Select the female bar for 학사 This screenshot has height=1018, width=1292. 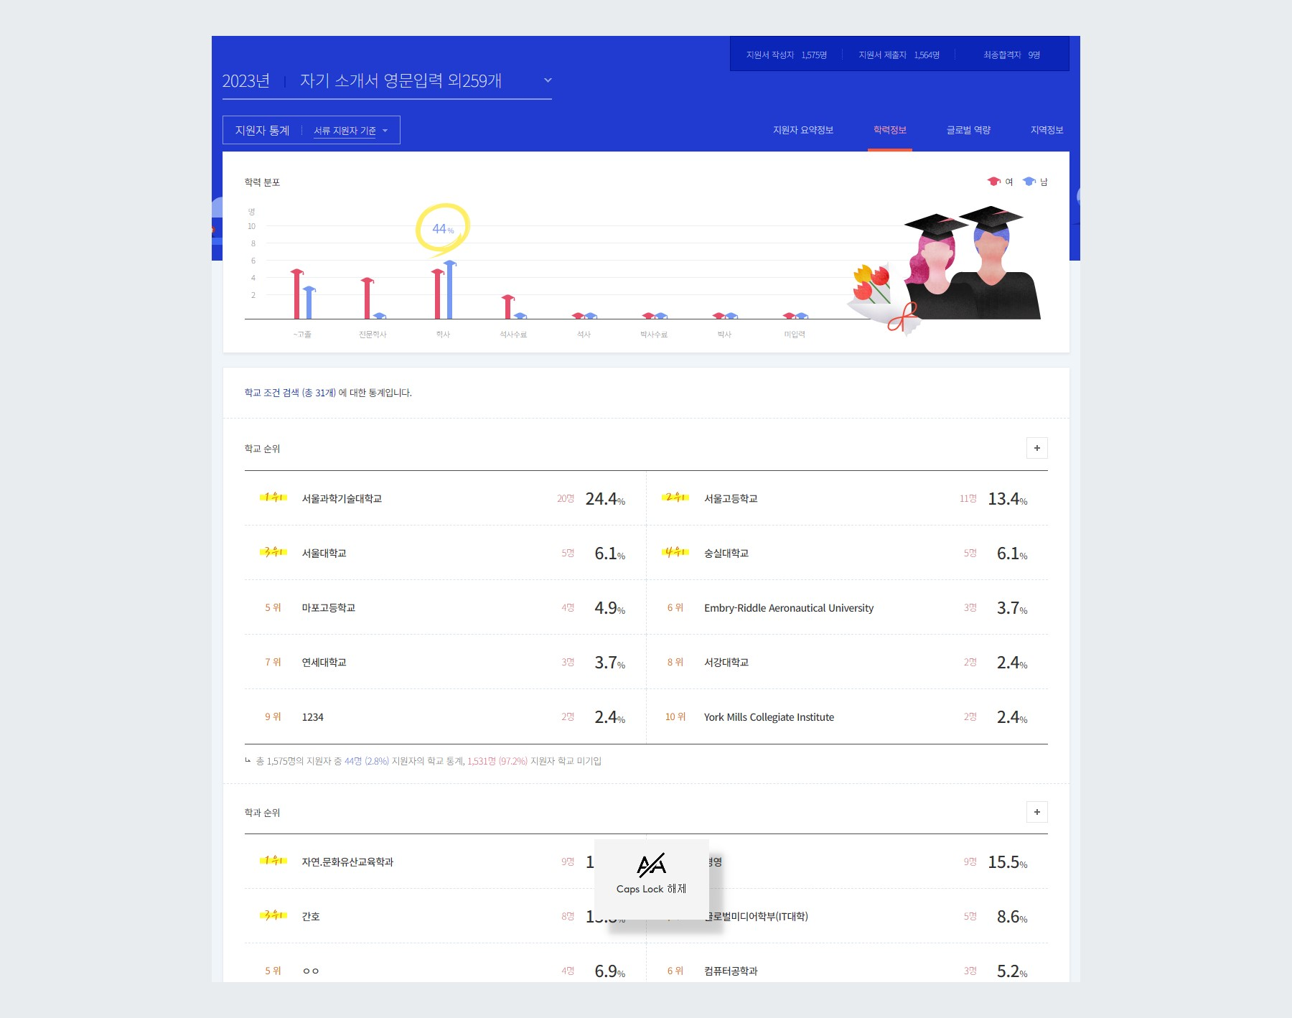click(x=437, y=294)
